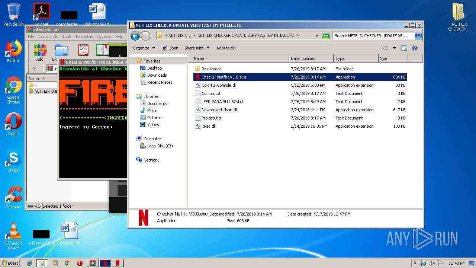476x268 pixels.
Task: Select LEER PARA SU USO.txt file
Action: [x=300, y=102]
